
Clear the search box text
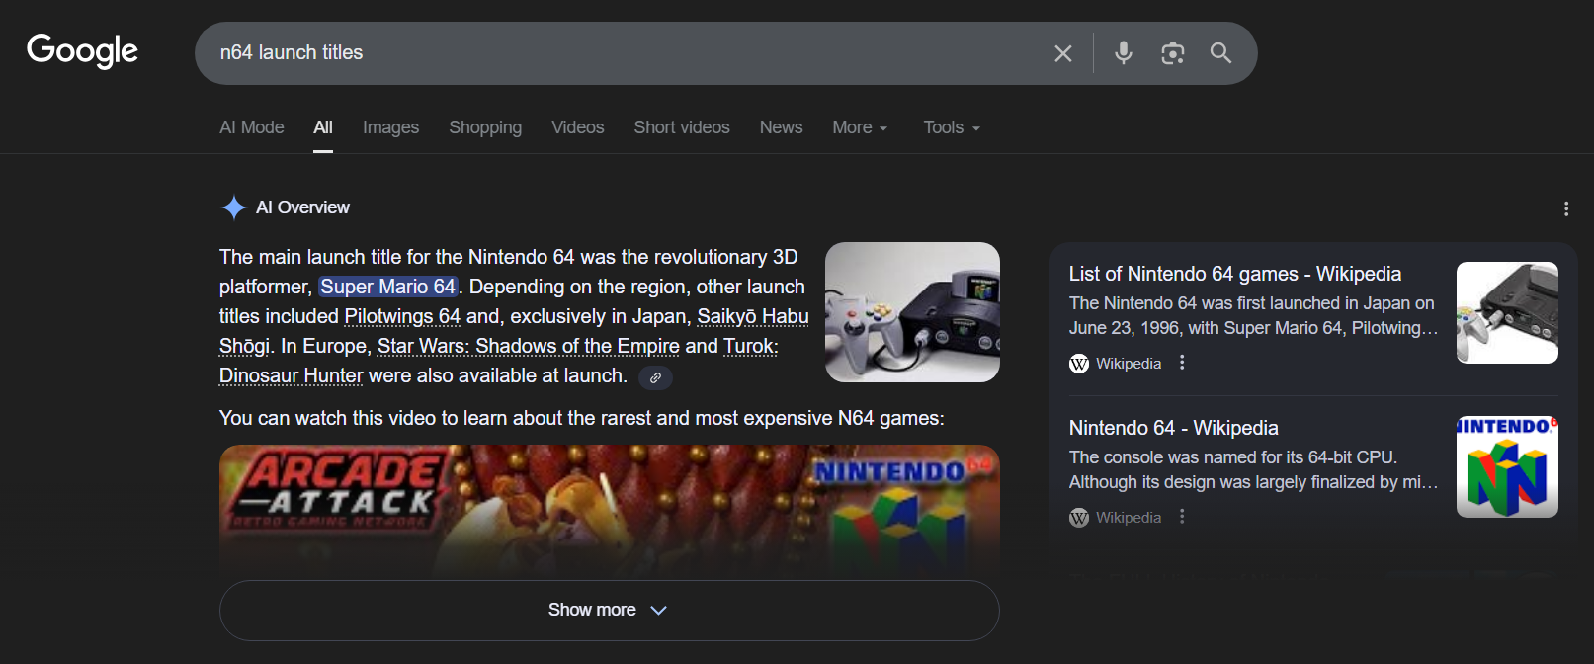coord(1062,53)
